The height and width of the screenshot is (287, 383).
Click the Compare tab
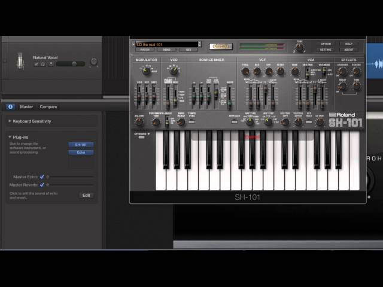48,107
